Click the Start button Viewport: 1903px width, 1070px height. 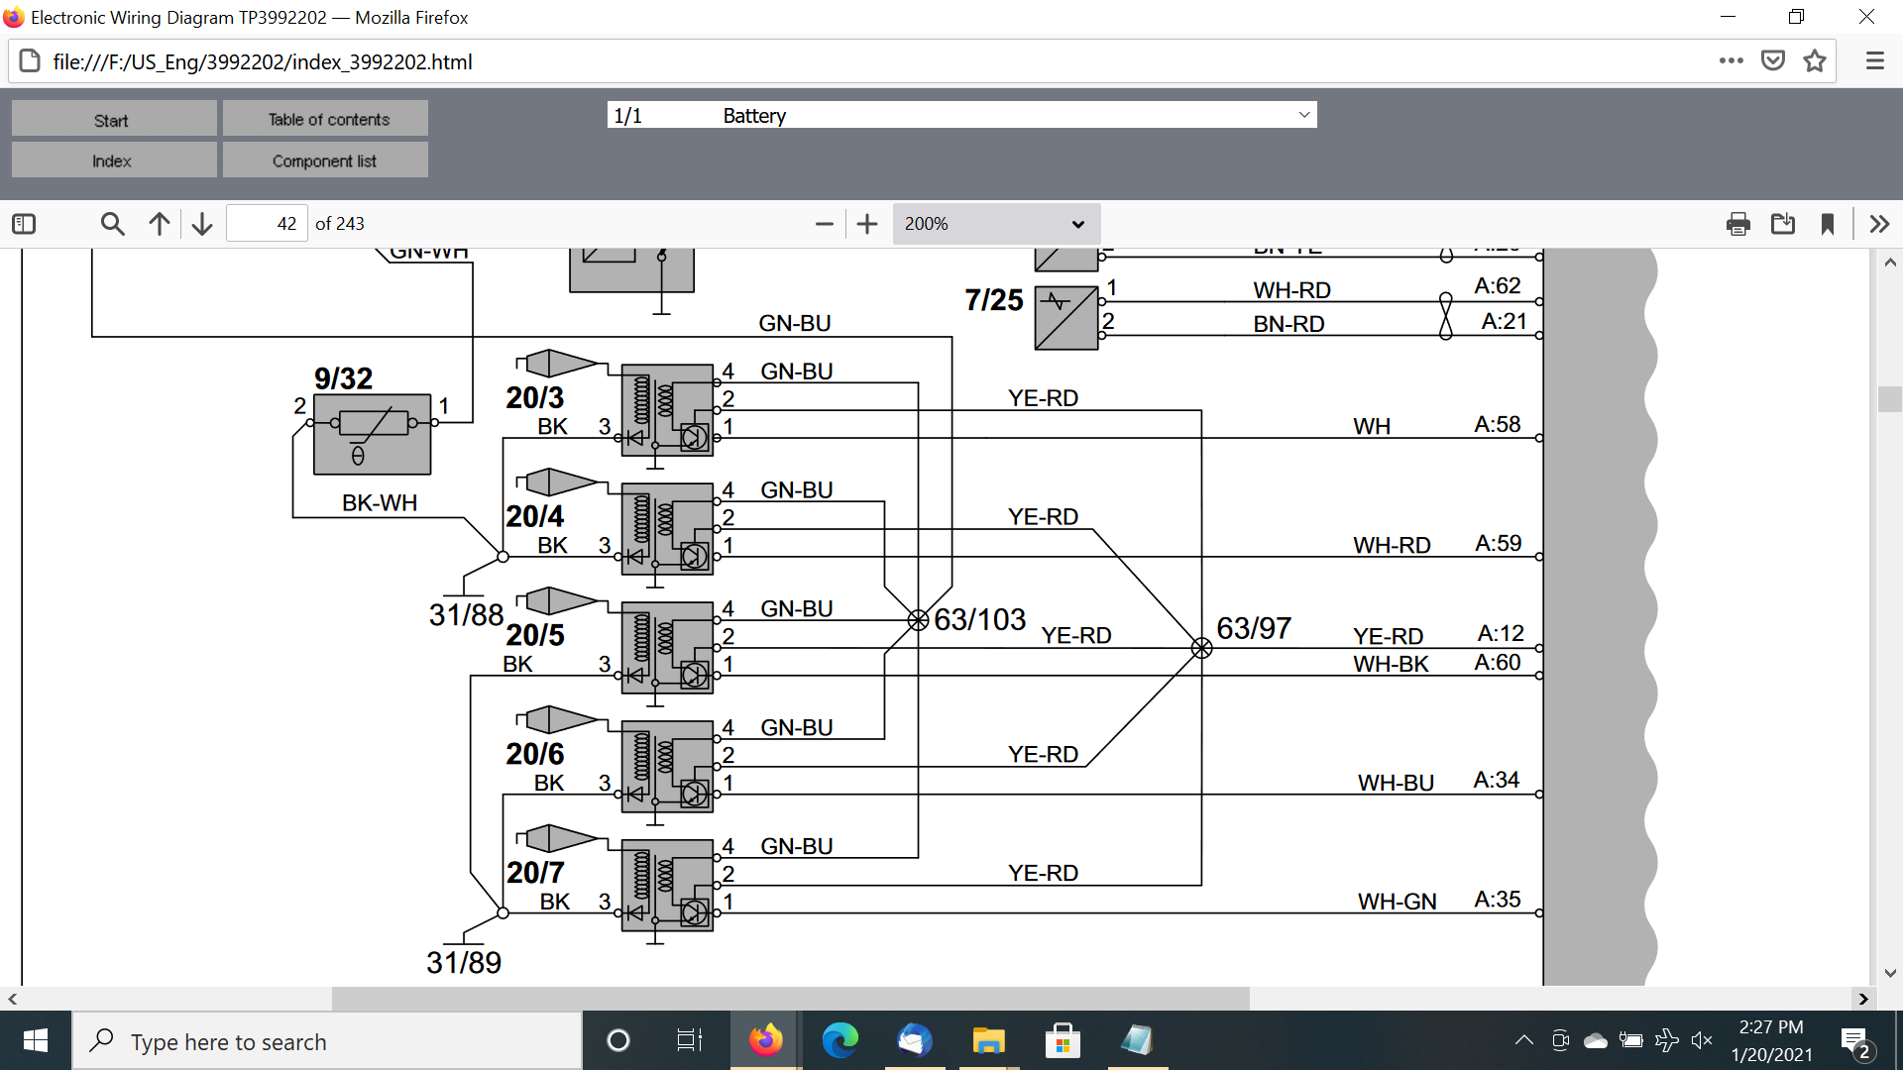[x=113, y=120]
